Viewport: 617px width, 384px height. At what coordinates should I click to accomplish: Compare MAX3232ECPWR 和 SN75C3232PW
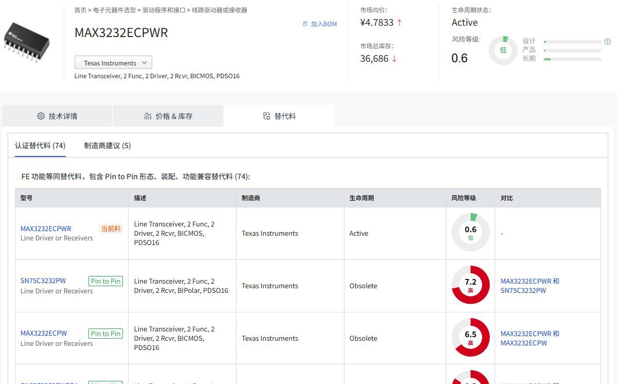(x=530, y=286)
